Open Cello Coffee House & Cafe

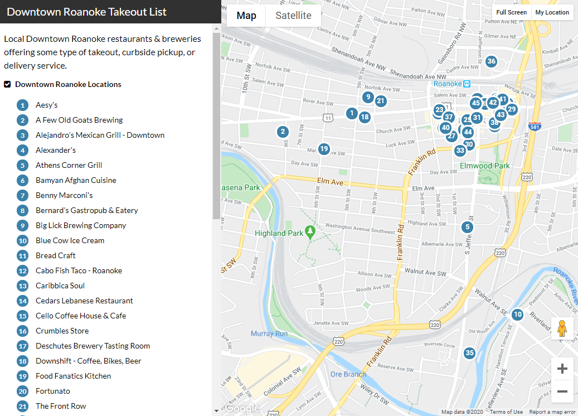[81, 316]
